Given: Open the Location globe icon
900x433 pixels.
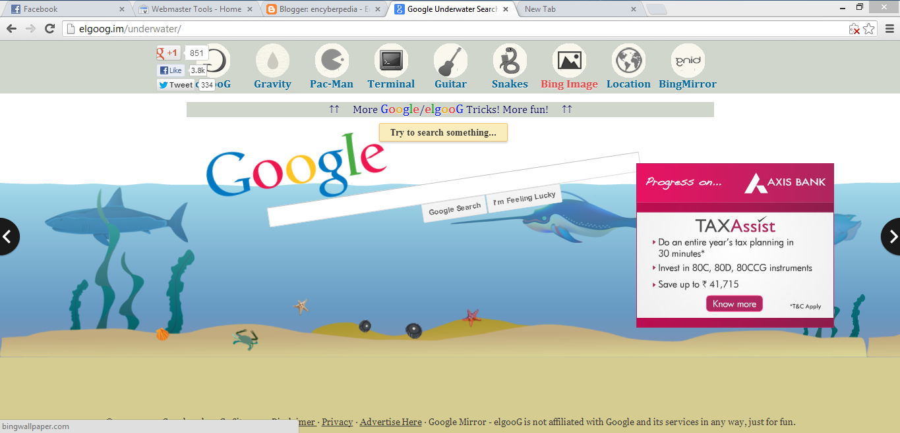Looking at the screenshot, I should pyautogui.click(x=628, y=61).
